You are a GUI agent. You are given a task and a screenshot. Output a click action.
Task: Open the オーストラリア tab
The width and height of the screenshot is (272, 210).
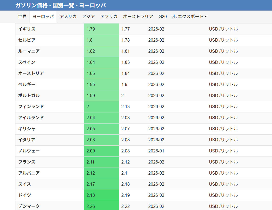(138, 16)
